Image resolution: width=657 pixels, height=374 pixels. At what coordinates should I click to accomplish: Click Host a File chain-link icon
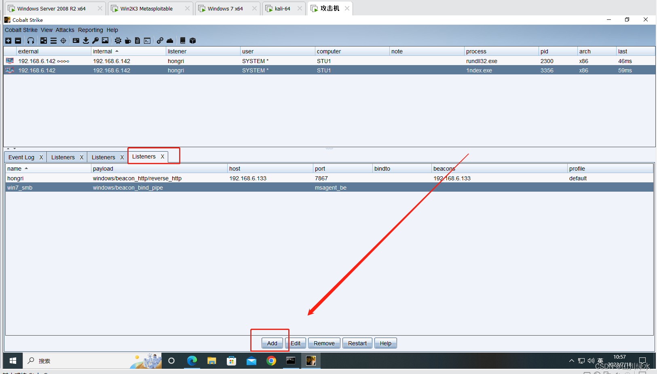pyautogui.click(x=160, y=40)
